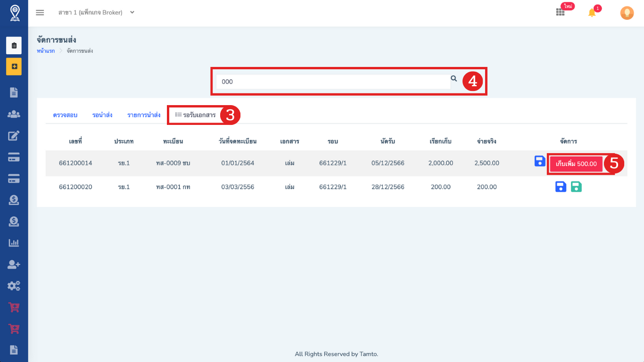This screenshot has width=644, height=362.
Task: Click green save icon for row 661200020
Action: [576, 187]
